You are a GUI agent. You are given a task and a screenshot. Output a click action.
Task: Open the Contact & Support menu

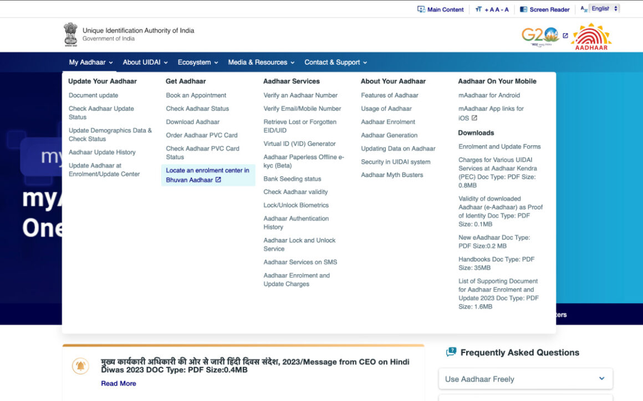(x=335, y=63)
